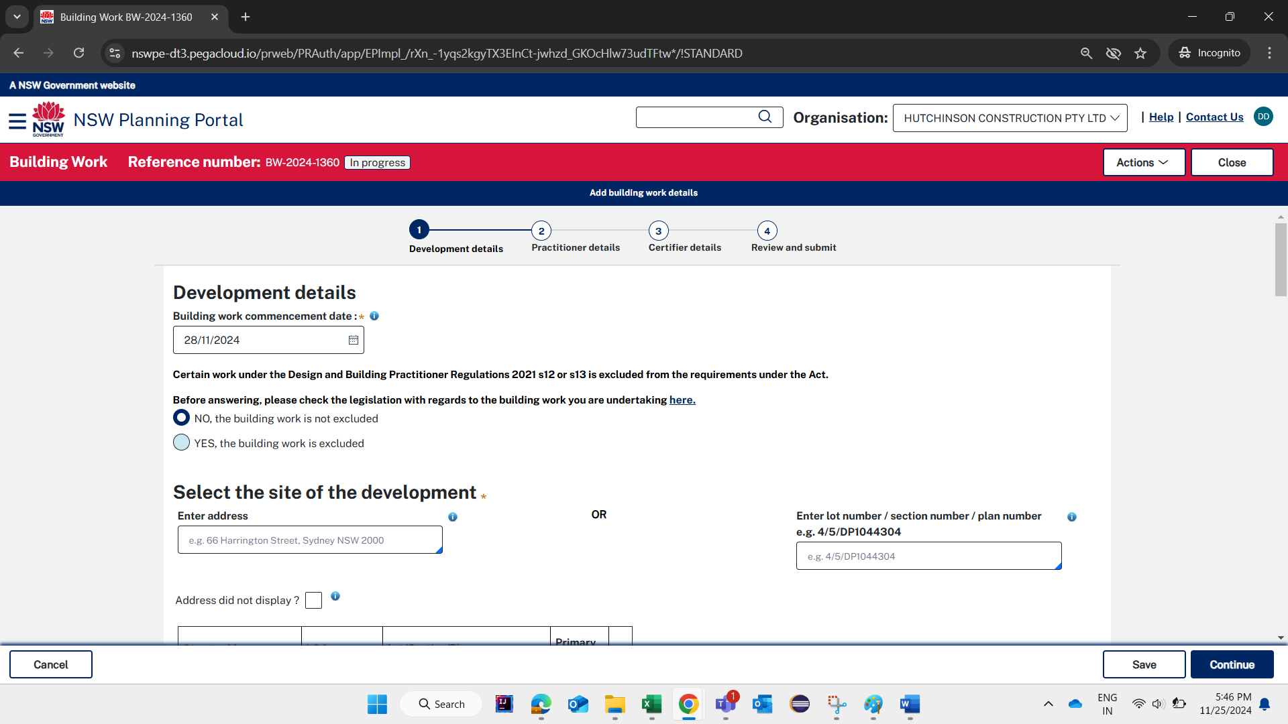Open a new browser tab

[x=246, y=17]
